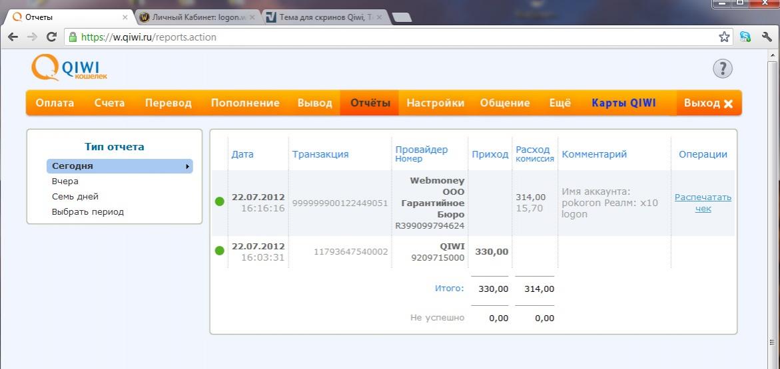780x369 pixels.
Task: Log out using the Выход button
Action: pos(708,103)
